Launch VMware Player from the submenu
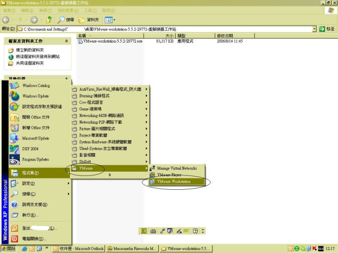Viewport: 338px width, 253px height. click(x=176, y=175)
